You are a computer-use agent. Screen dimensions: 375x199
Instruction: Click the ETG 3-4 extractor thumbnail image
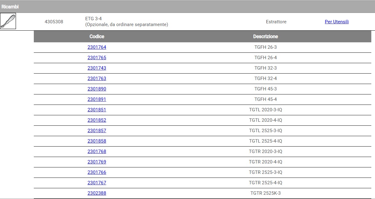pos(8,21)
